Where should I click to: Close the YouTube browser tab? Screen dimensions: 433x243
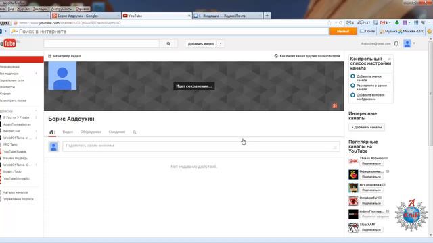pos(189,16)
